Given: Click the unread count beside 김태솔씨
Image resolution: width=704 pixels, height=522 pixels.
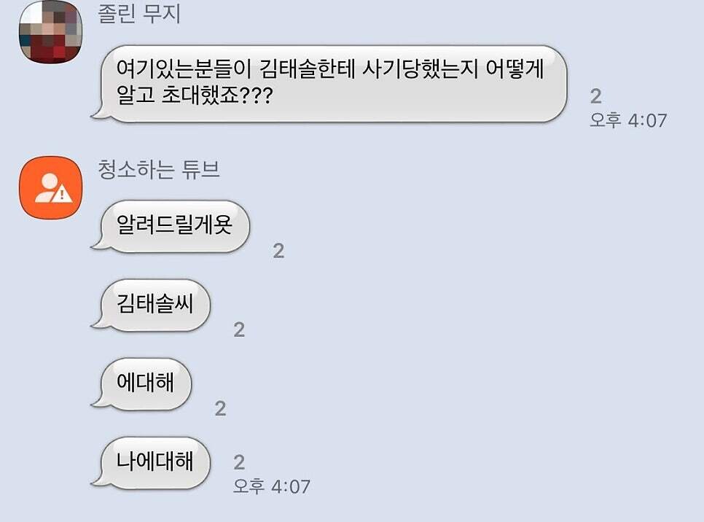Looking at the screenshot, I should 239,330.
